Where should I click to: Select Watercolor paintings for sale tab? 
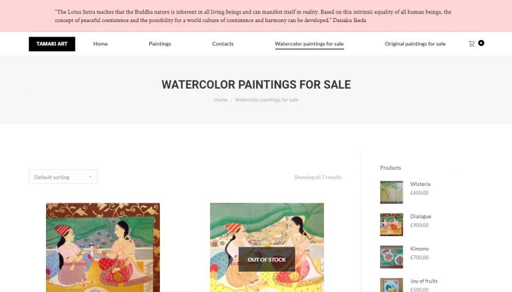[x=309, y=44]
